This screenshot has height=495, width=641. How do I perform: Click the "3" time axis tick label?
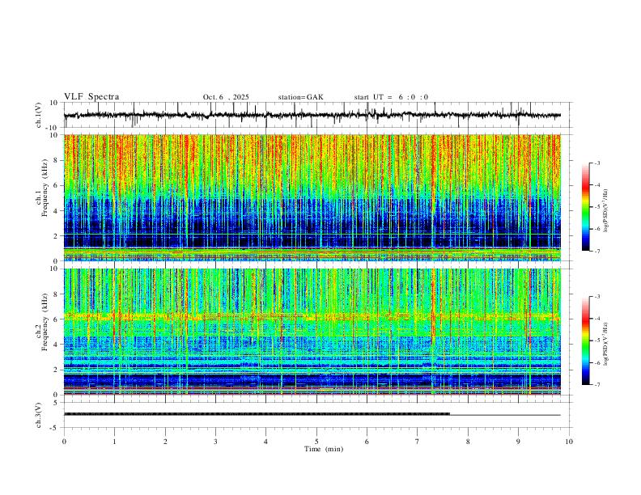[215, 442]
